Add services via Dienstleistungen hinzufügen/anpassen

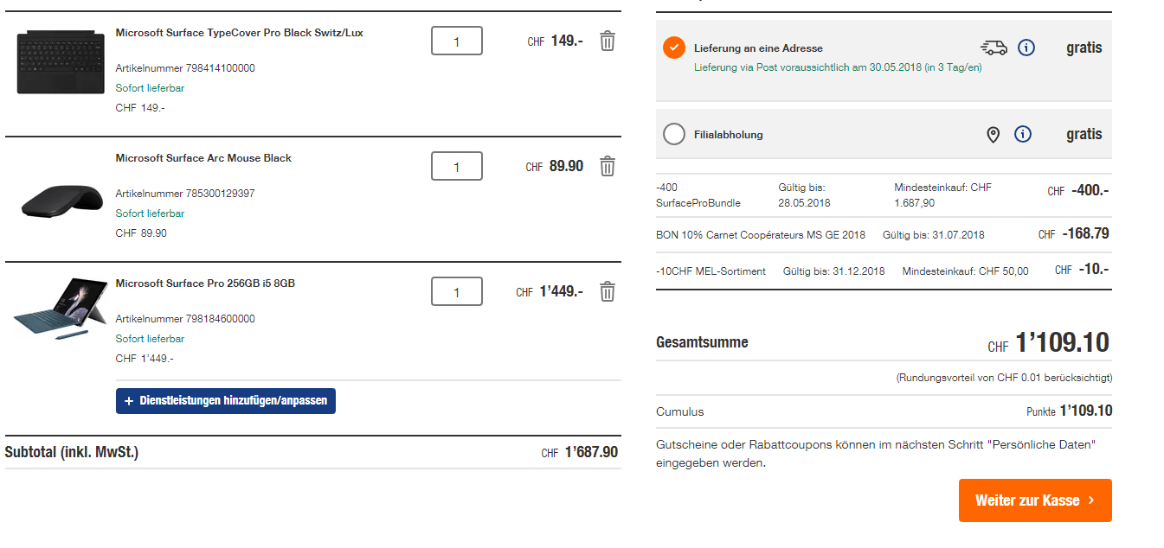click(x=226, y=401)
